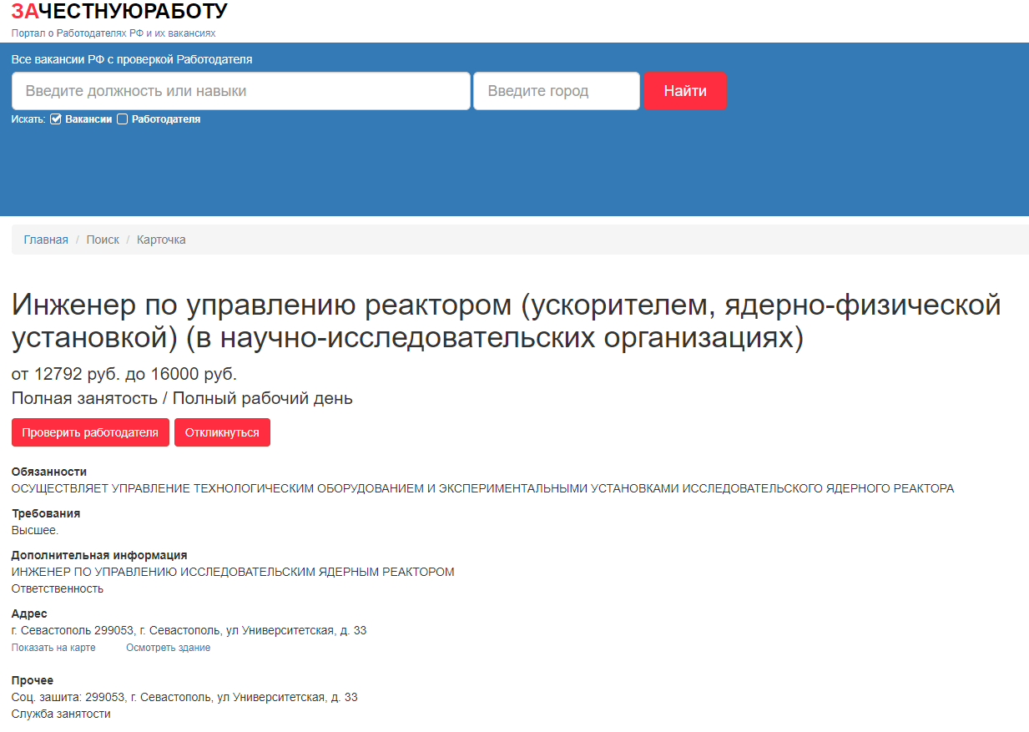Viewport: 1029px width, 732px height.
Task: Click into the city input field
Action: click(x=556, y=91)
